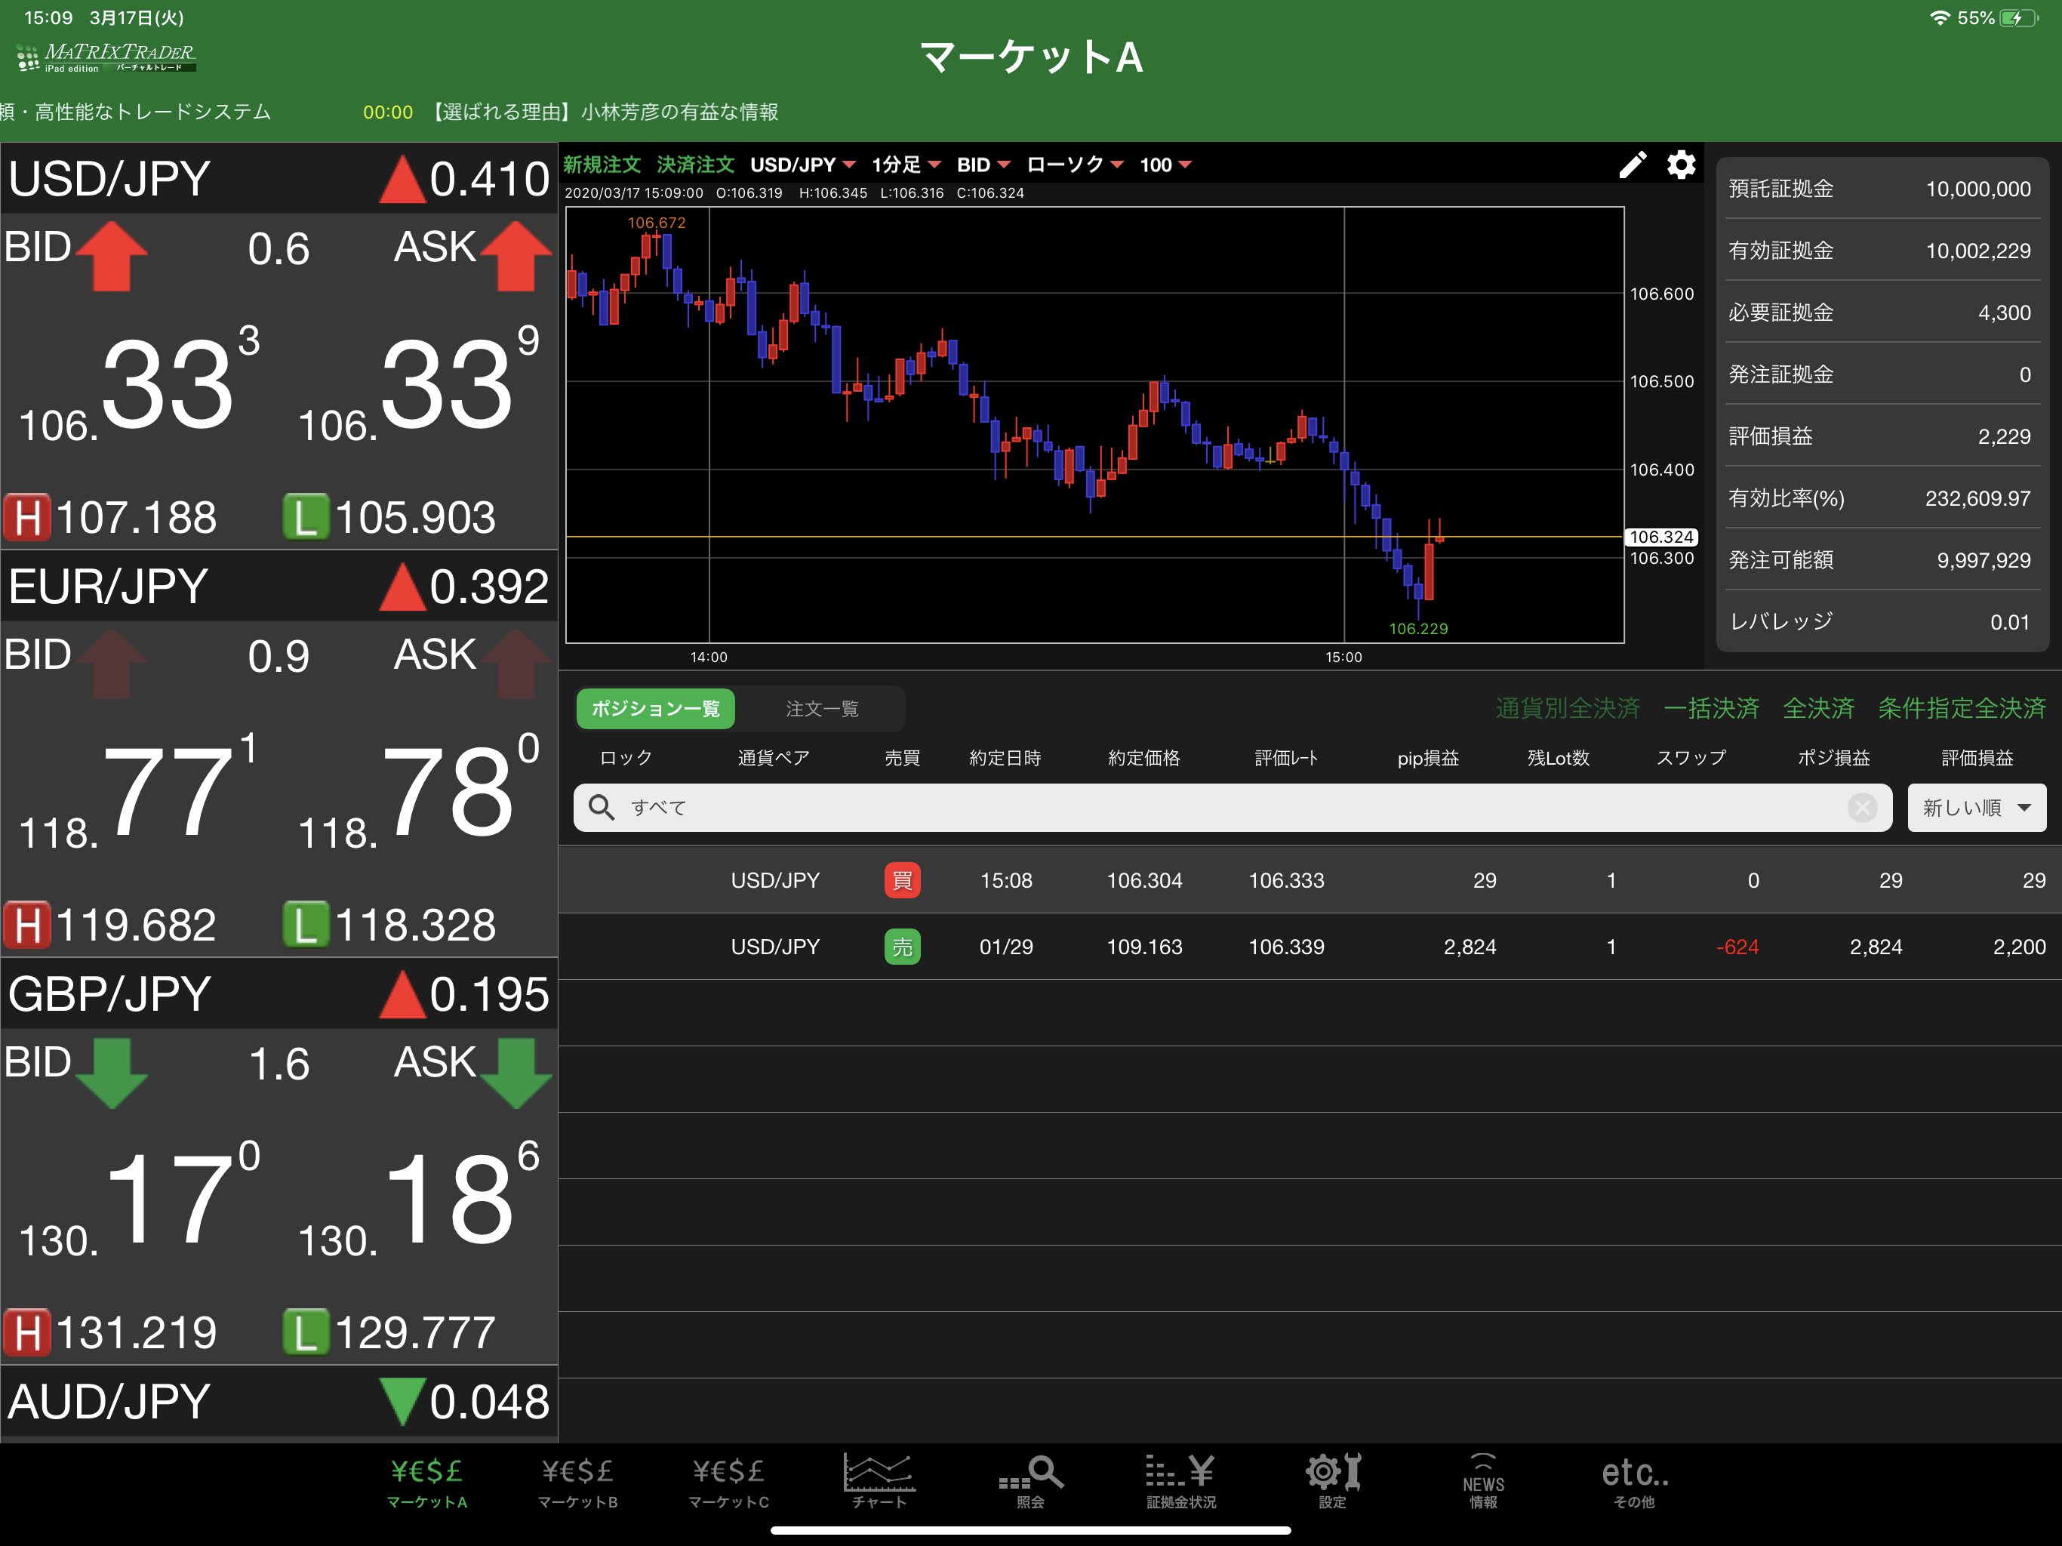Open the ローソク chart type dropdown
This screenshot has width=2062, height=1546.
click(1075, 165)
